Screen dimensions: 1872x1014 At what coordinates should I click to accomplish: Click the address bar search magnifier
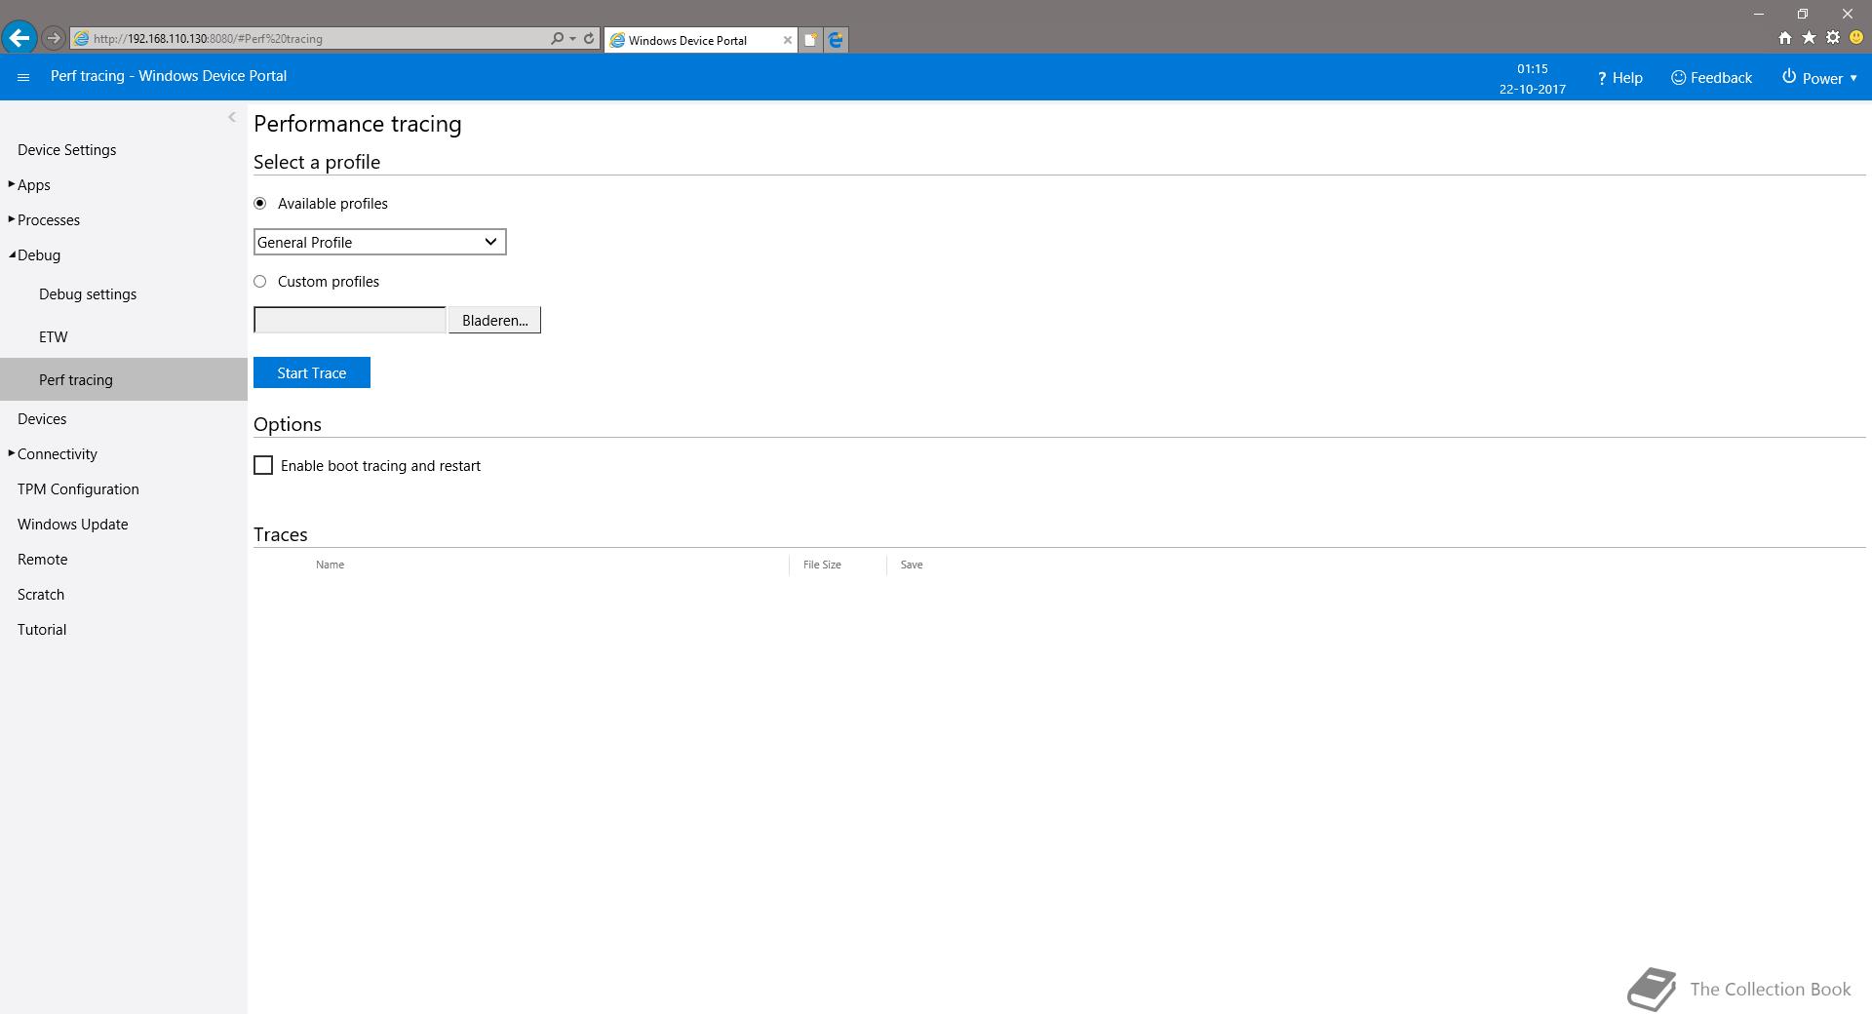pyautogui.click(x=557, y=39)
